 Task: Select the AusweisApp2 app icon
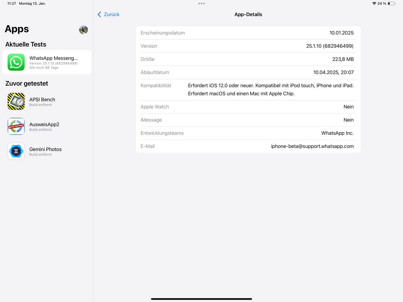16,126
